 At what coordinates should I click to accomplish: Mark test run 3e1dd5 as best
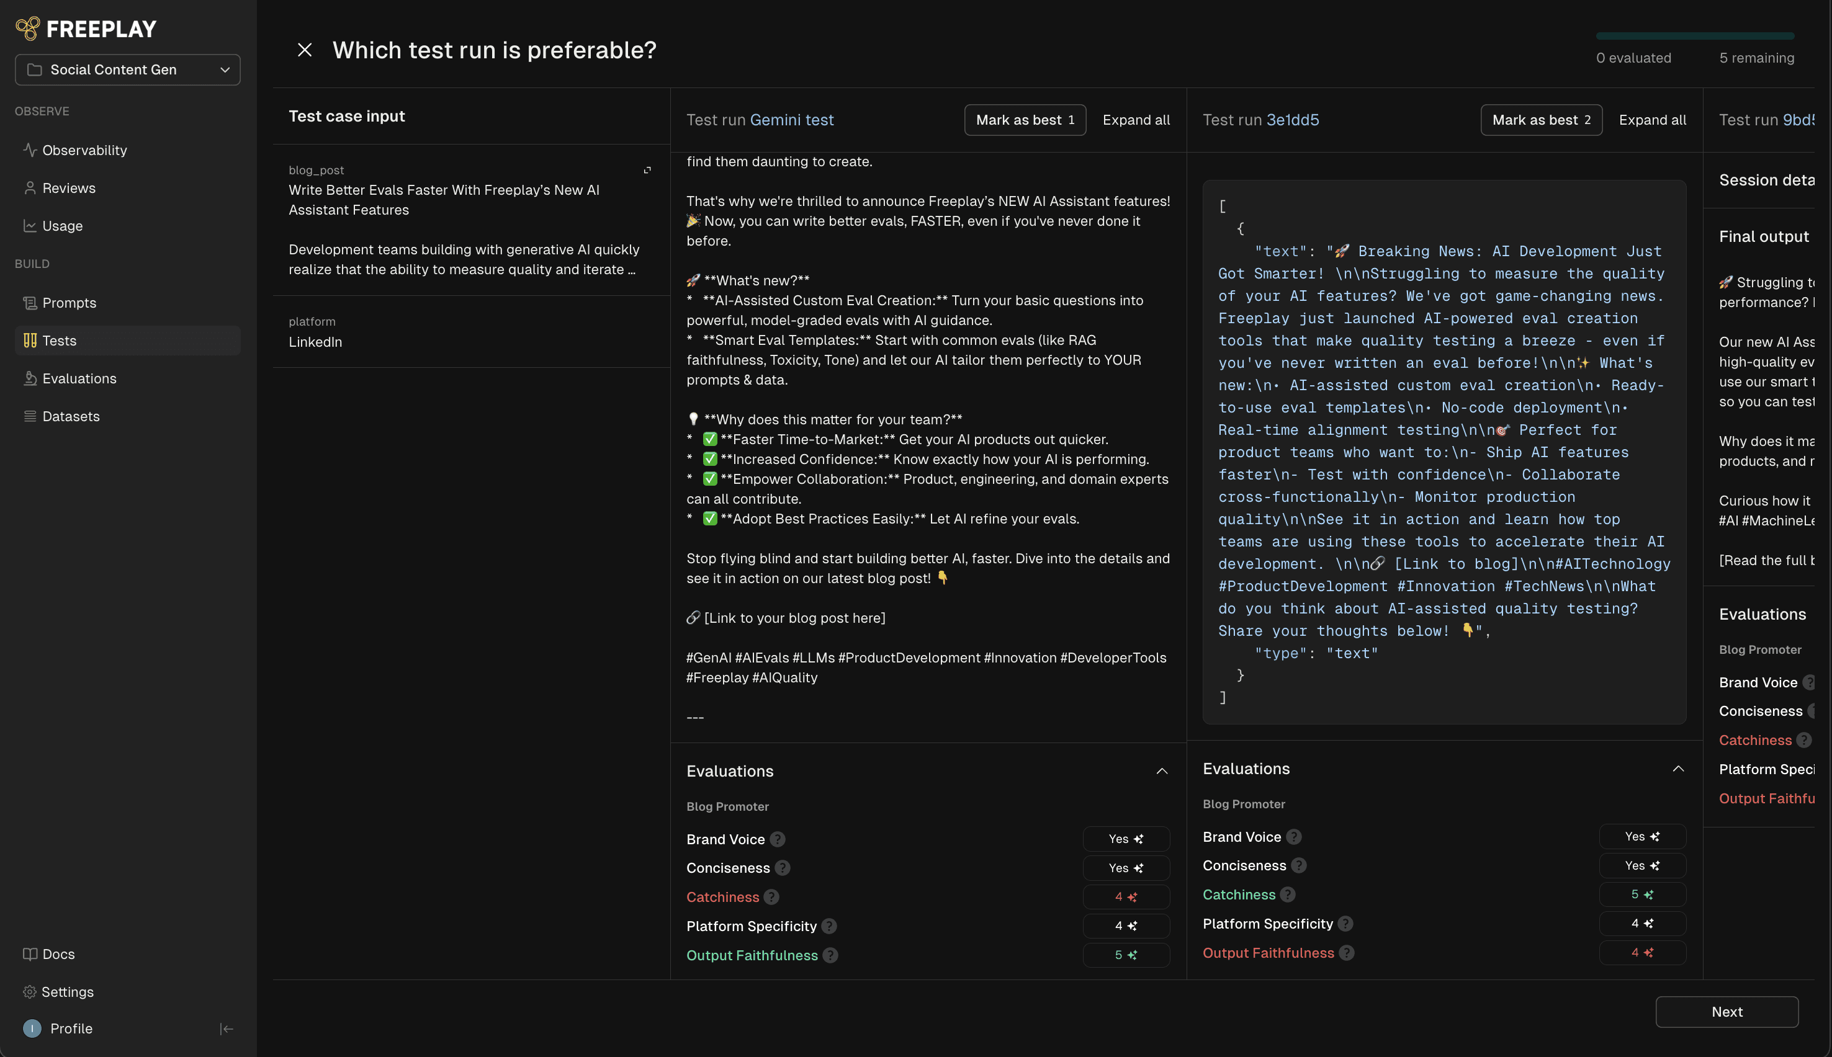[x=1541, y=120]
